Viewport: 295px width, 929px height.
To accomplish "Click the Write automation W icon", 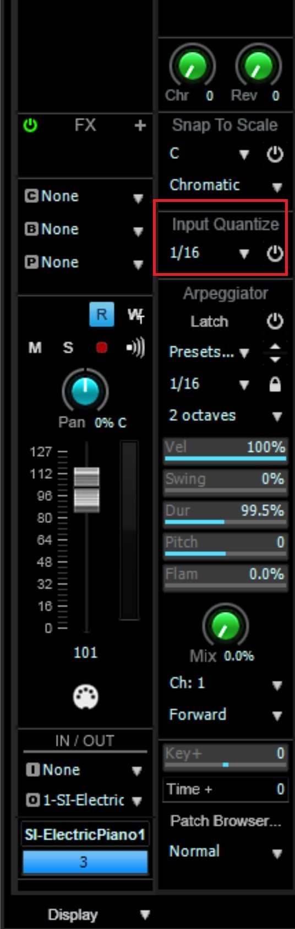I will (x=135, y=315).
